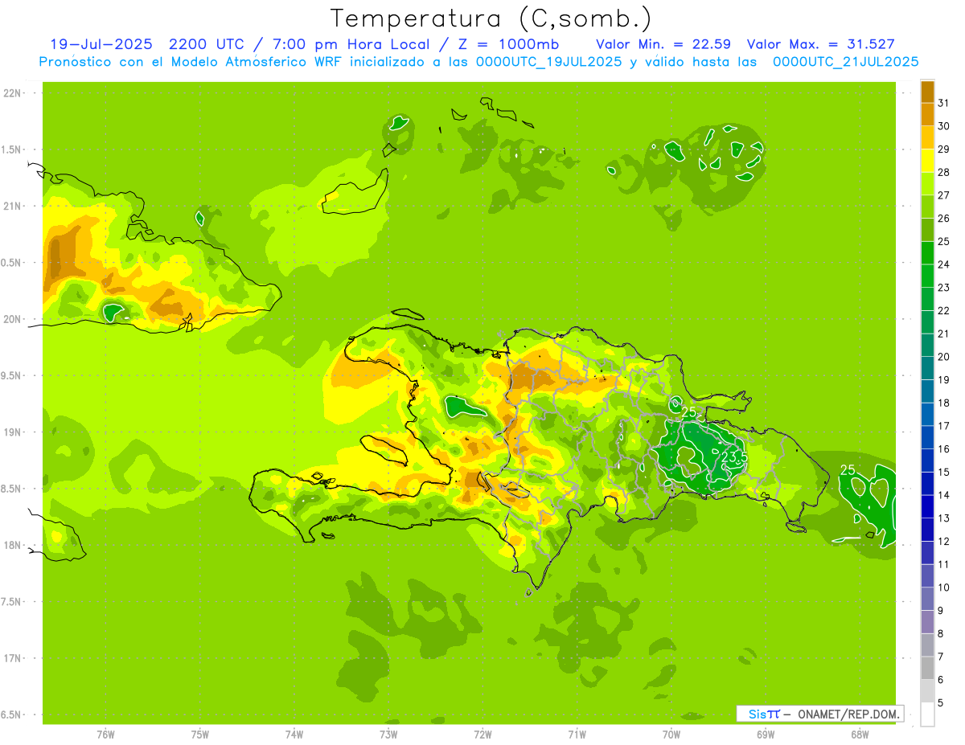The width and height of the screenshot is (965, 745).
Task: Click the '71W' longitude axis label
Action: [577, 735]
